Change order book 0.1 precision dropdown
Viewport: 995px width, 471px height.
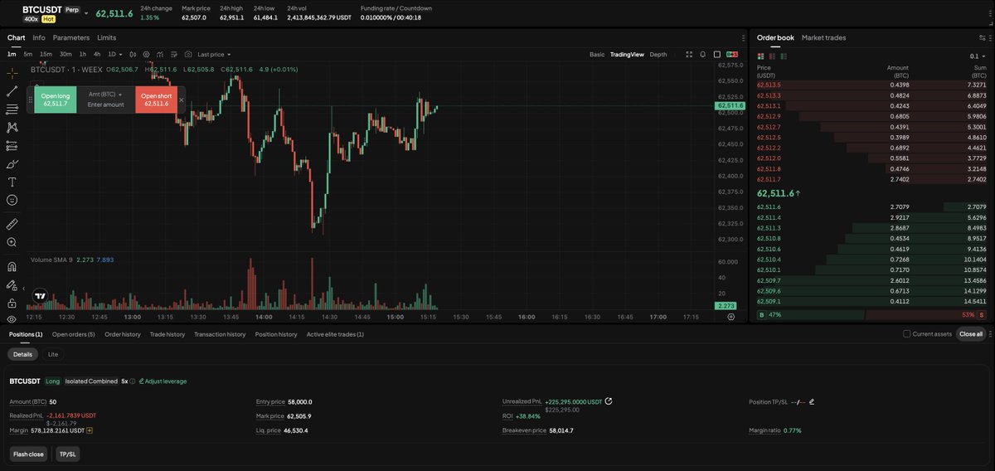click(978, 56)
